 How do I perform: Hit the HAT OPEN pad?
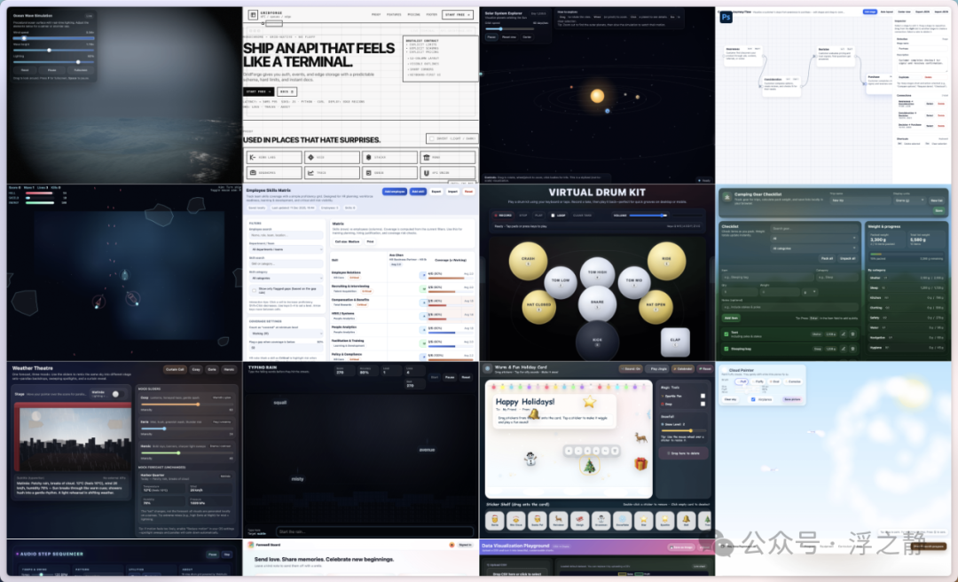coord(656,306)
